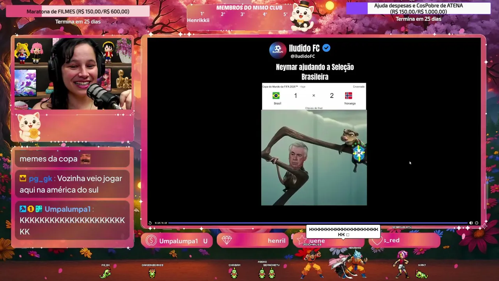The height and width of the screenshot is (281, 499).
Task: Click the orange number 1 badge before Umpalumpa1
Action: tap(31, 209)
